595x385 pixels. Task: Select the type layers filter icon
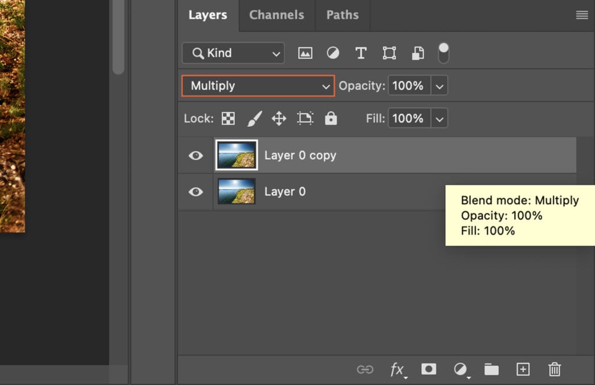click(361, 52)
